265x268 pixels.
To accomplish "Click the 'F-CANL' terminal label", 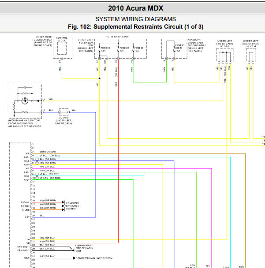I will click(26, 202).
